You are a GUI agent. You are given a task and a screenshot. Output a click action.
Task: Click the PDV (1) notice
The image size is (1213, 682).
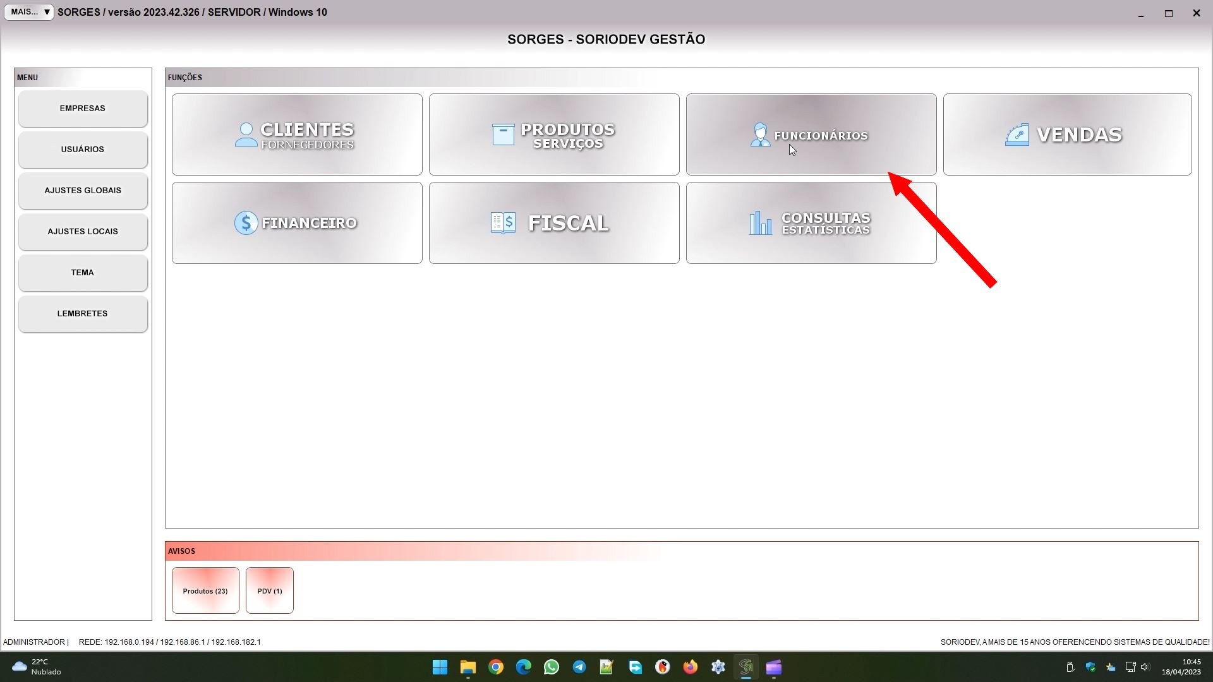tap(270, 590)
